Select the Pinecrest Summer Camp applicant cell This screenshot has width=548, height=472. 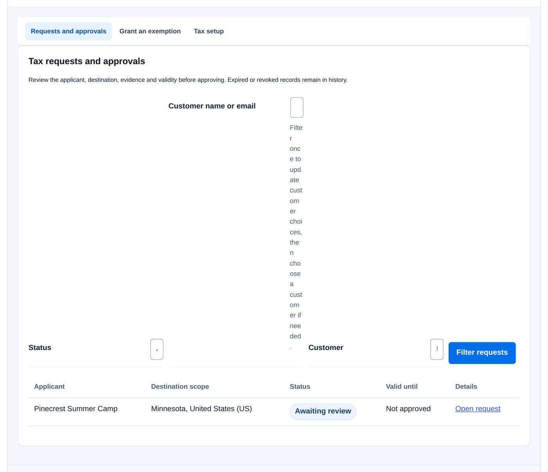76,409
